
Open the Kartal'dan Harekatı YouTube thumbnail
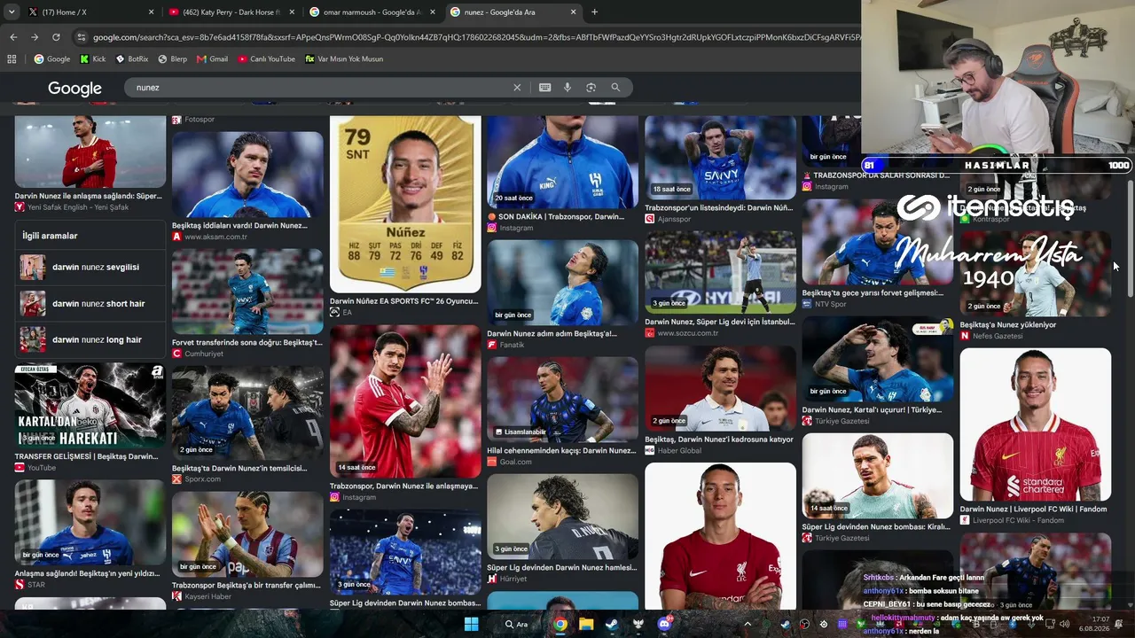[x=90, y=407]
